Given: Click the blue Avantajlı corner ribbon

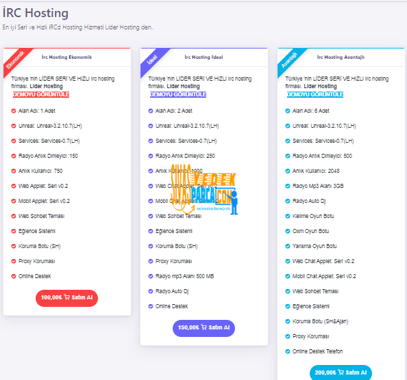Looking at the screenshot, I should (289, 59).
